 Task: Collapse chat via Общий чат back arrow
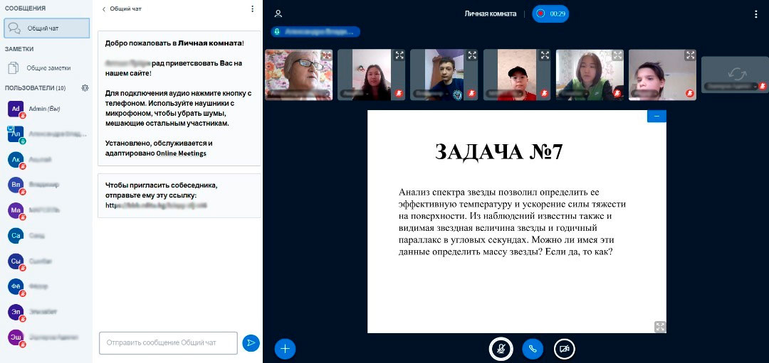[104, 9]
